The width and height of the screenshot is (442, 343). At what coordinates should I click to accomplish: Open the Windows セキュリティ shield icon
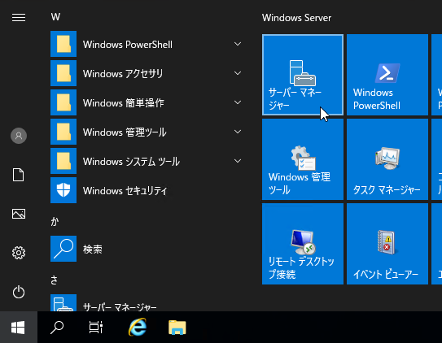coord(63,190)
